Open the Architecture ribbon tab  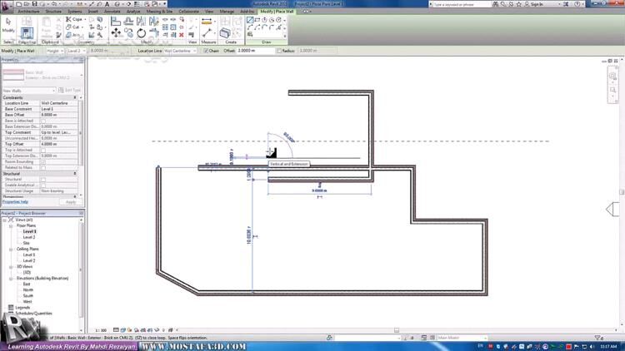point(28,12)
